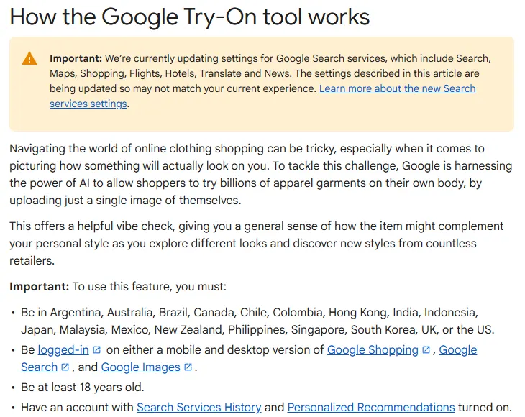Viewport: 525px width, 417px height.
Task: Click the bullet listing 'Be in Argentina, Australia, Brazil'
Action: 257,321
